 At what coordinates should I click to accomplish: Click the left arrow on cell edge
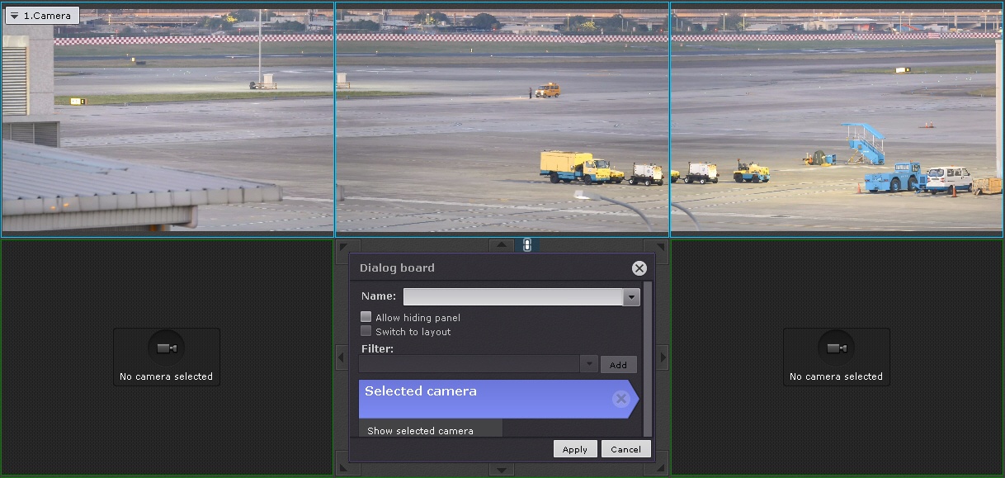(x=342, y=358)
